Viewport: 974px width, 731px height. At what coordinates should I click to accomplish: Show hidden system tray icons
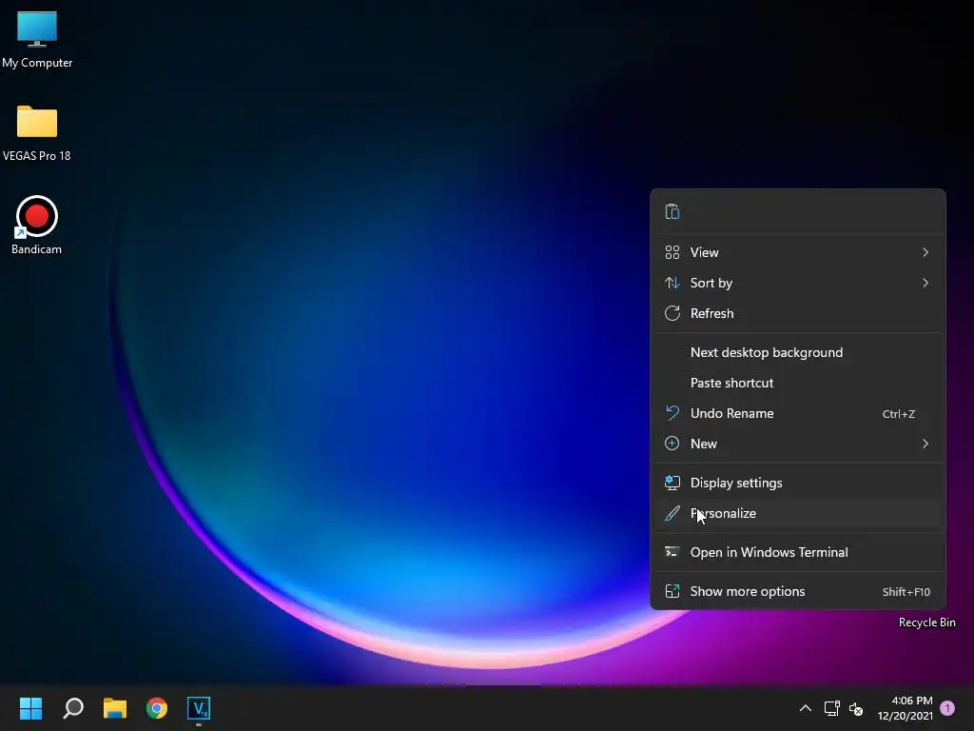click(x=805, y=708)
